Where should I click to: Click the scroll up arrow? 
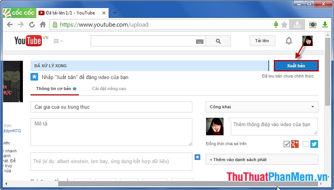pos(328,35)
